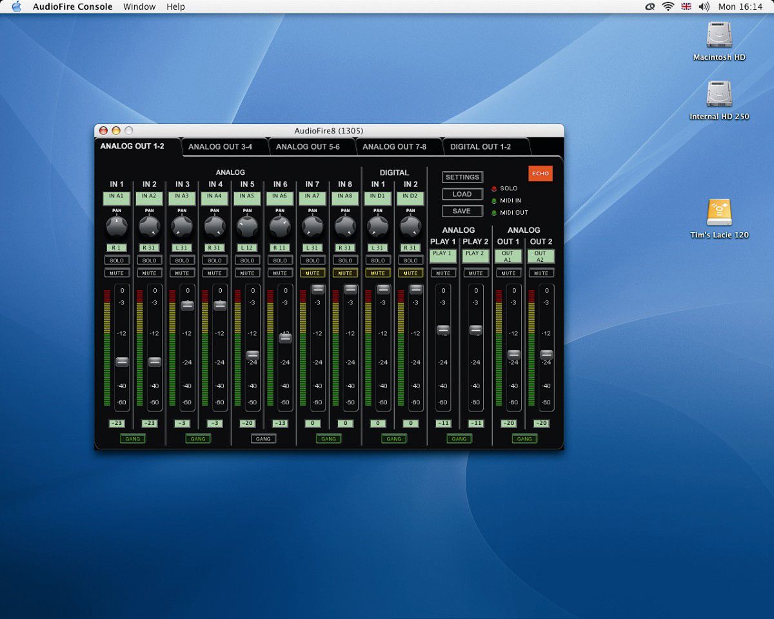Click the Digital IN 1 pan knob
Screen dimensions: 774x619
coord(378,226)
